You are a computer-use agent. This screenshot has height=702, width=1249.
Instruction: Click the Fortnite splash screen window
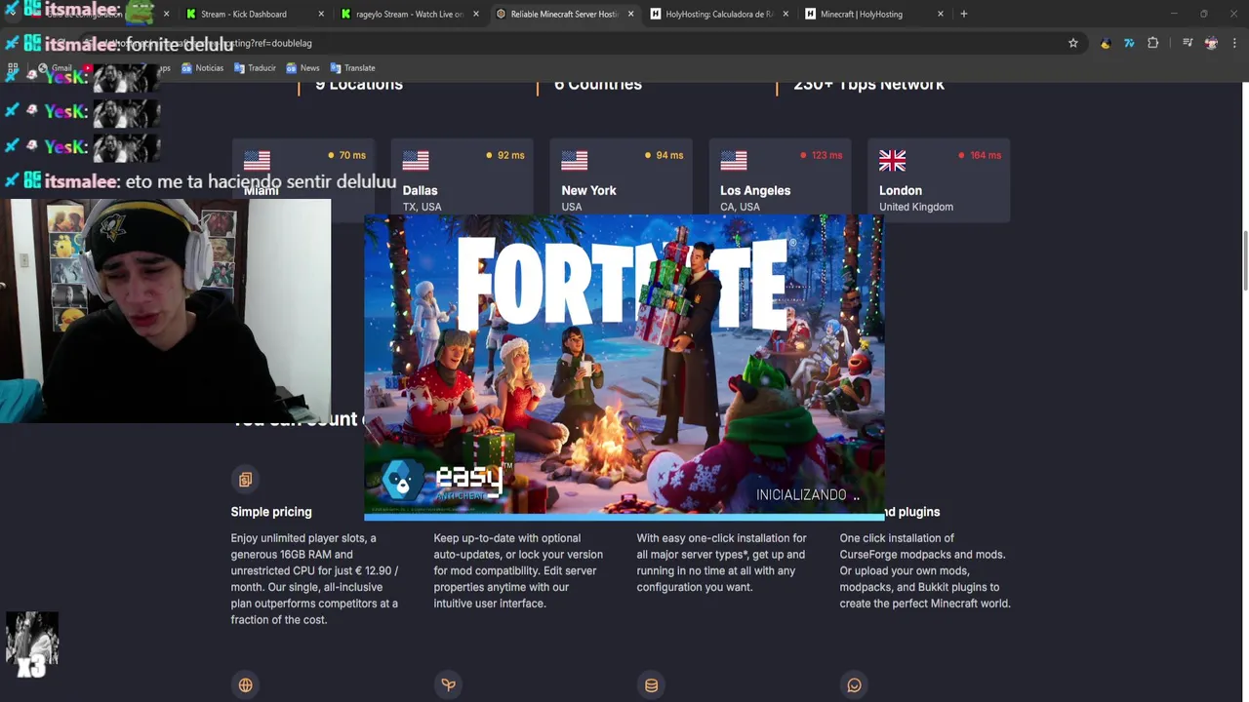tap(624, 368)
